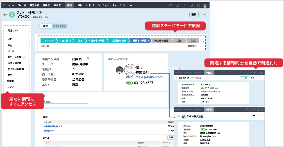The width and height of the screenshot is (284, 147).
Task: Expand the stage bar details chevron below 2020/4/20
Action: click(x=200, y=46)
